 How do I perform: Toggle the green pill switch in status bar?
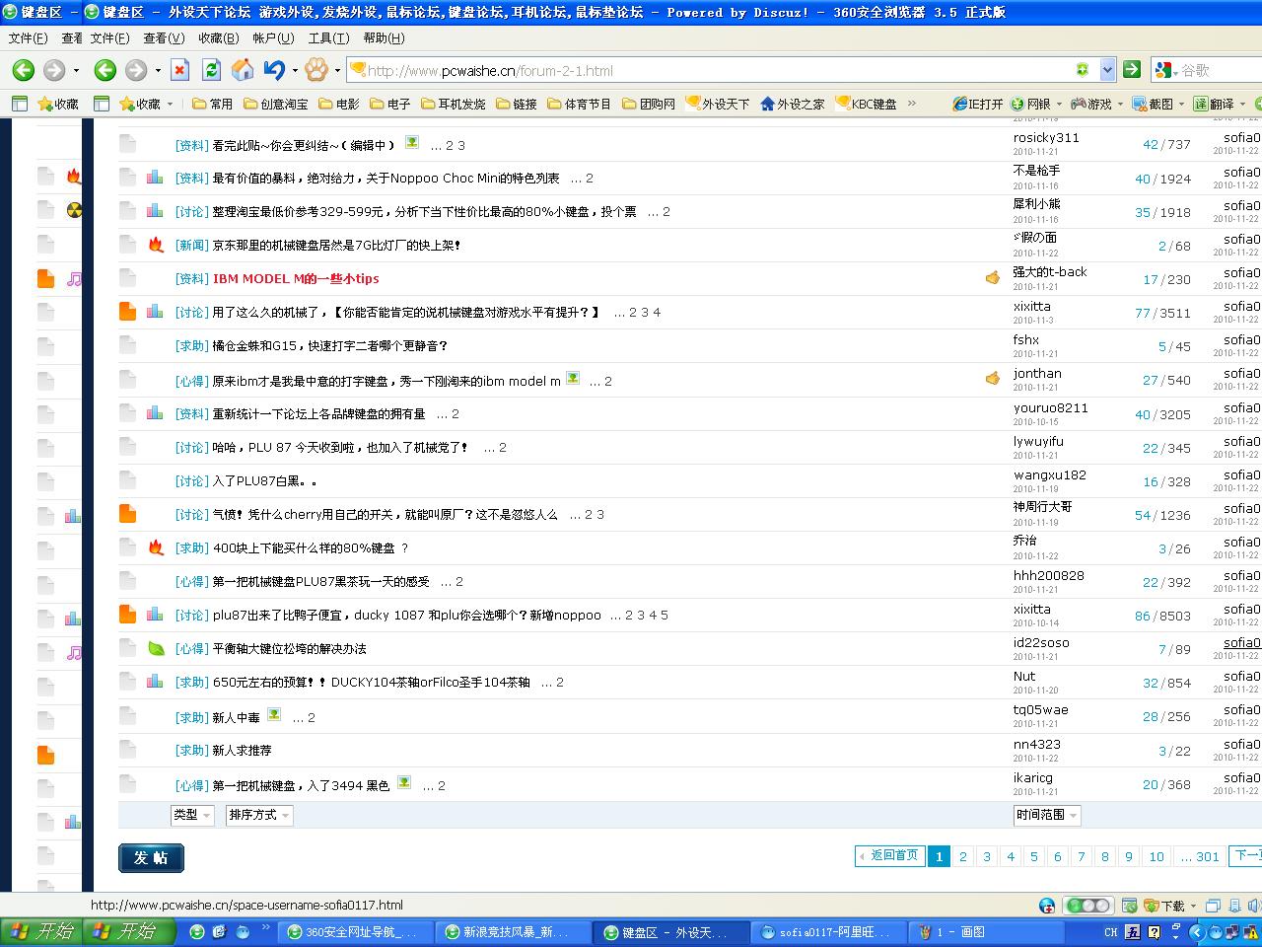point(1088,906)
